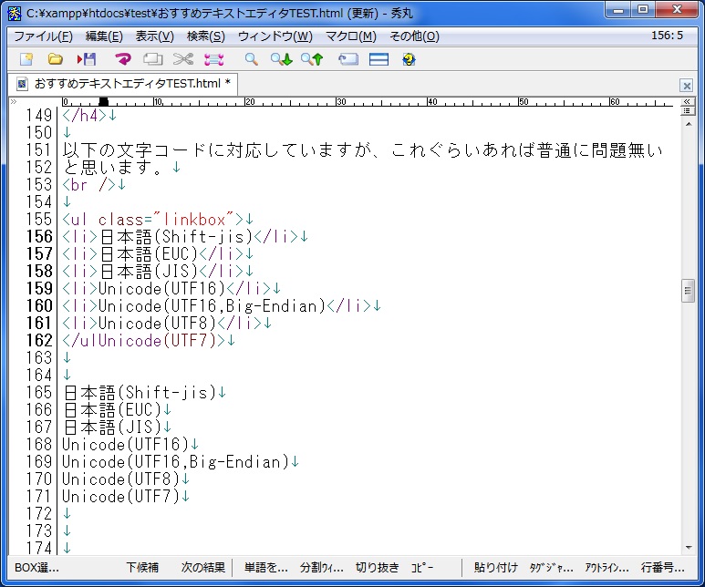Image resolution: width=705 pixels, height=587 pixels.
Task: Click the タグジャ... function key button
Action: click(551, 568)
